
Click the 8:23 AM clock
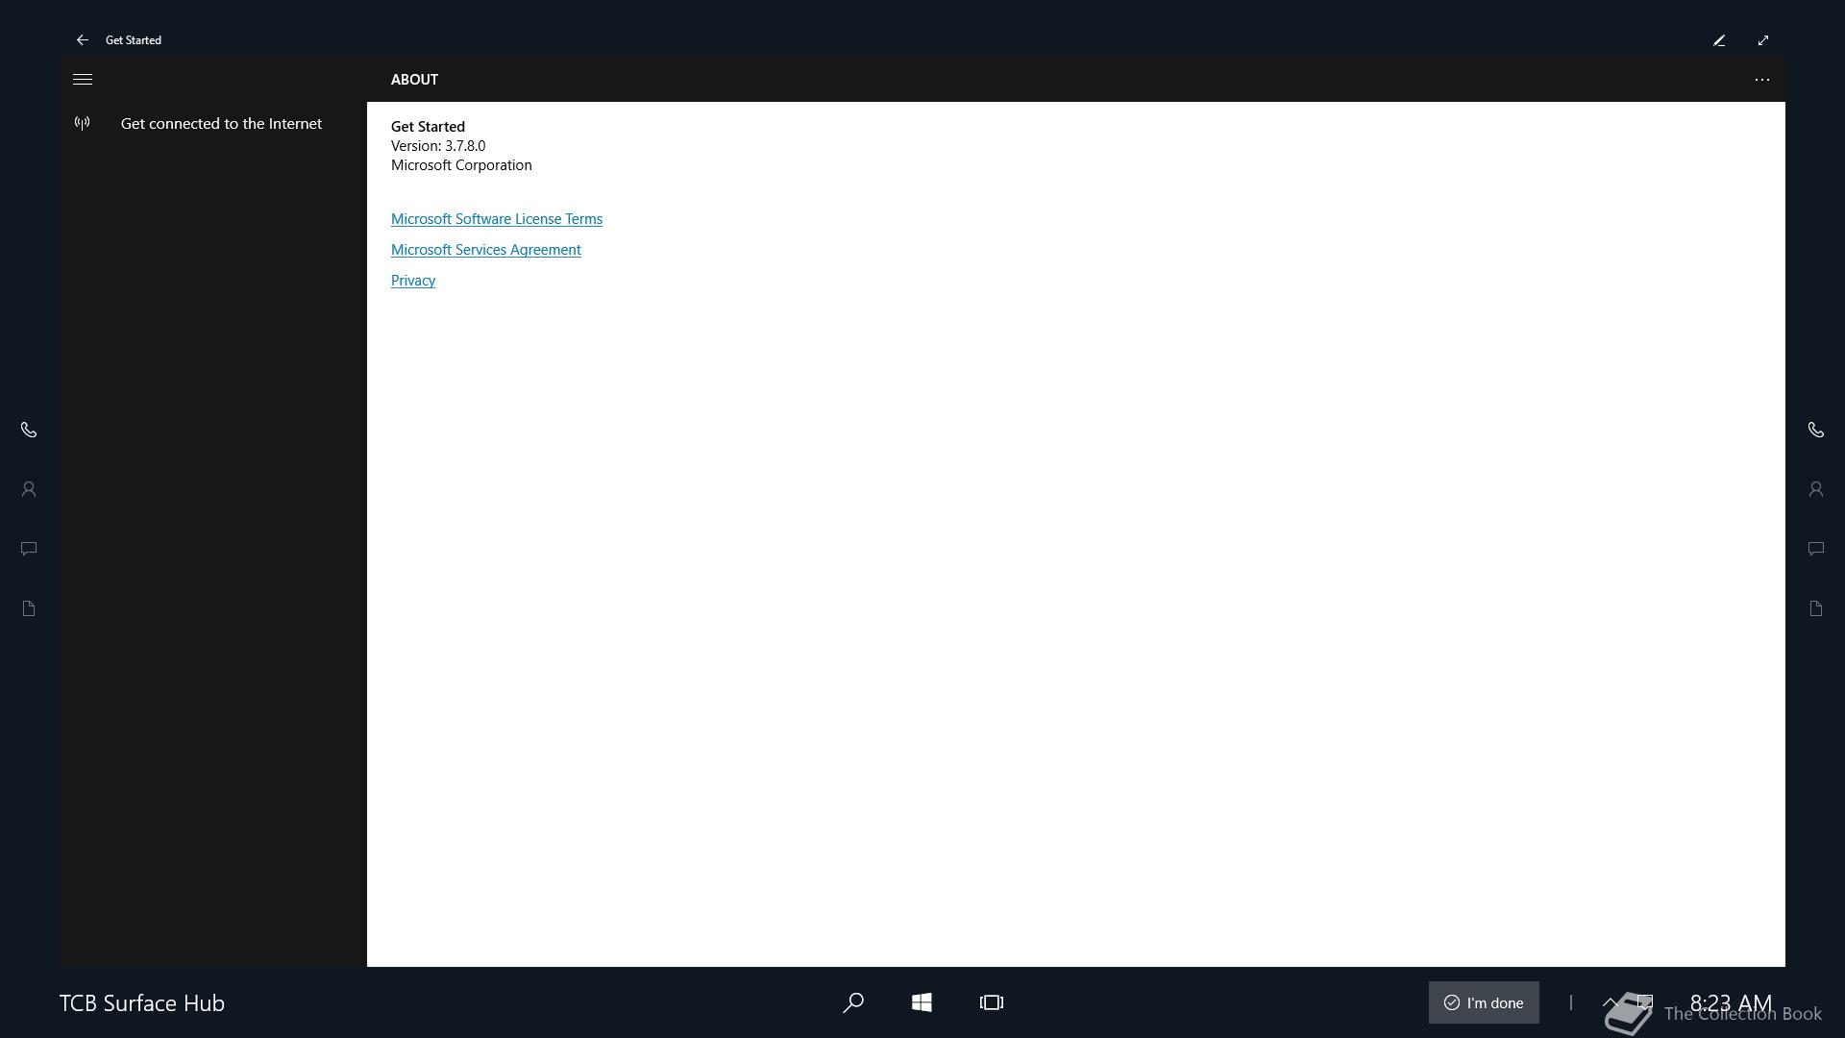[1731, 1002]
